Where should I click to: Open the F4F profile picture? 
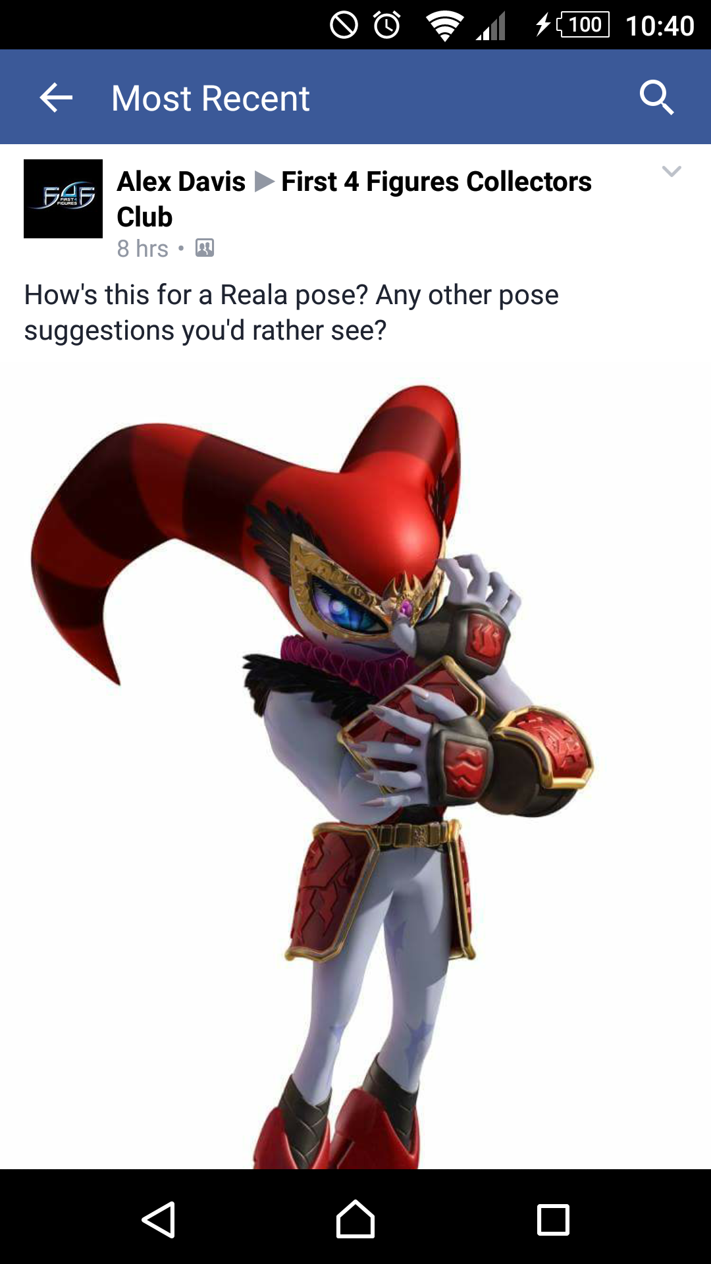(x=63, y=199)
